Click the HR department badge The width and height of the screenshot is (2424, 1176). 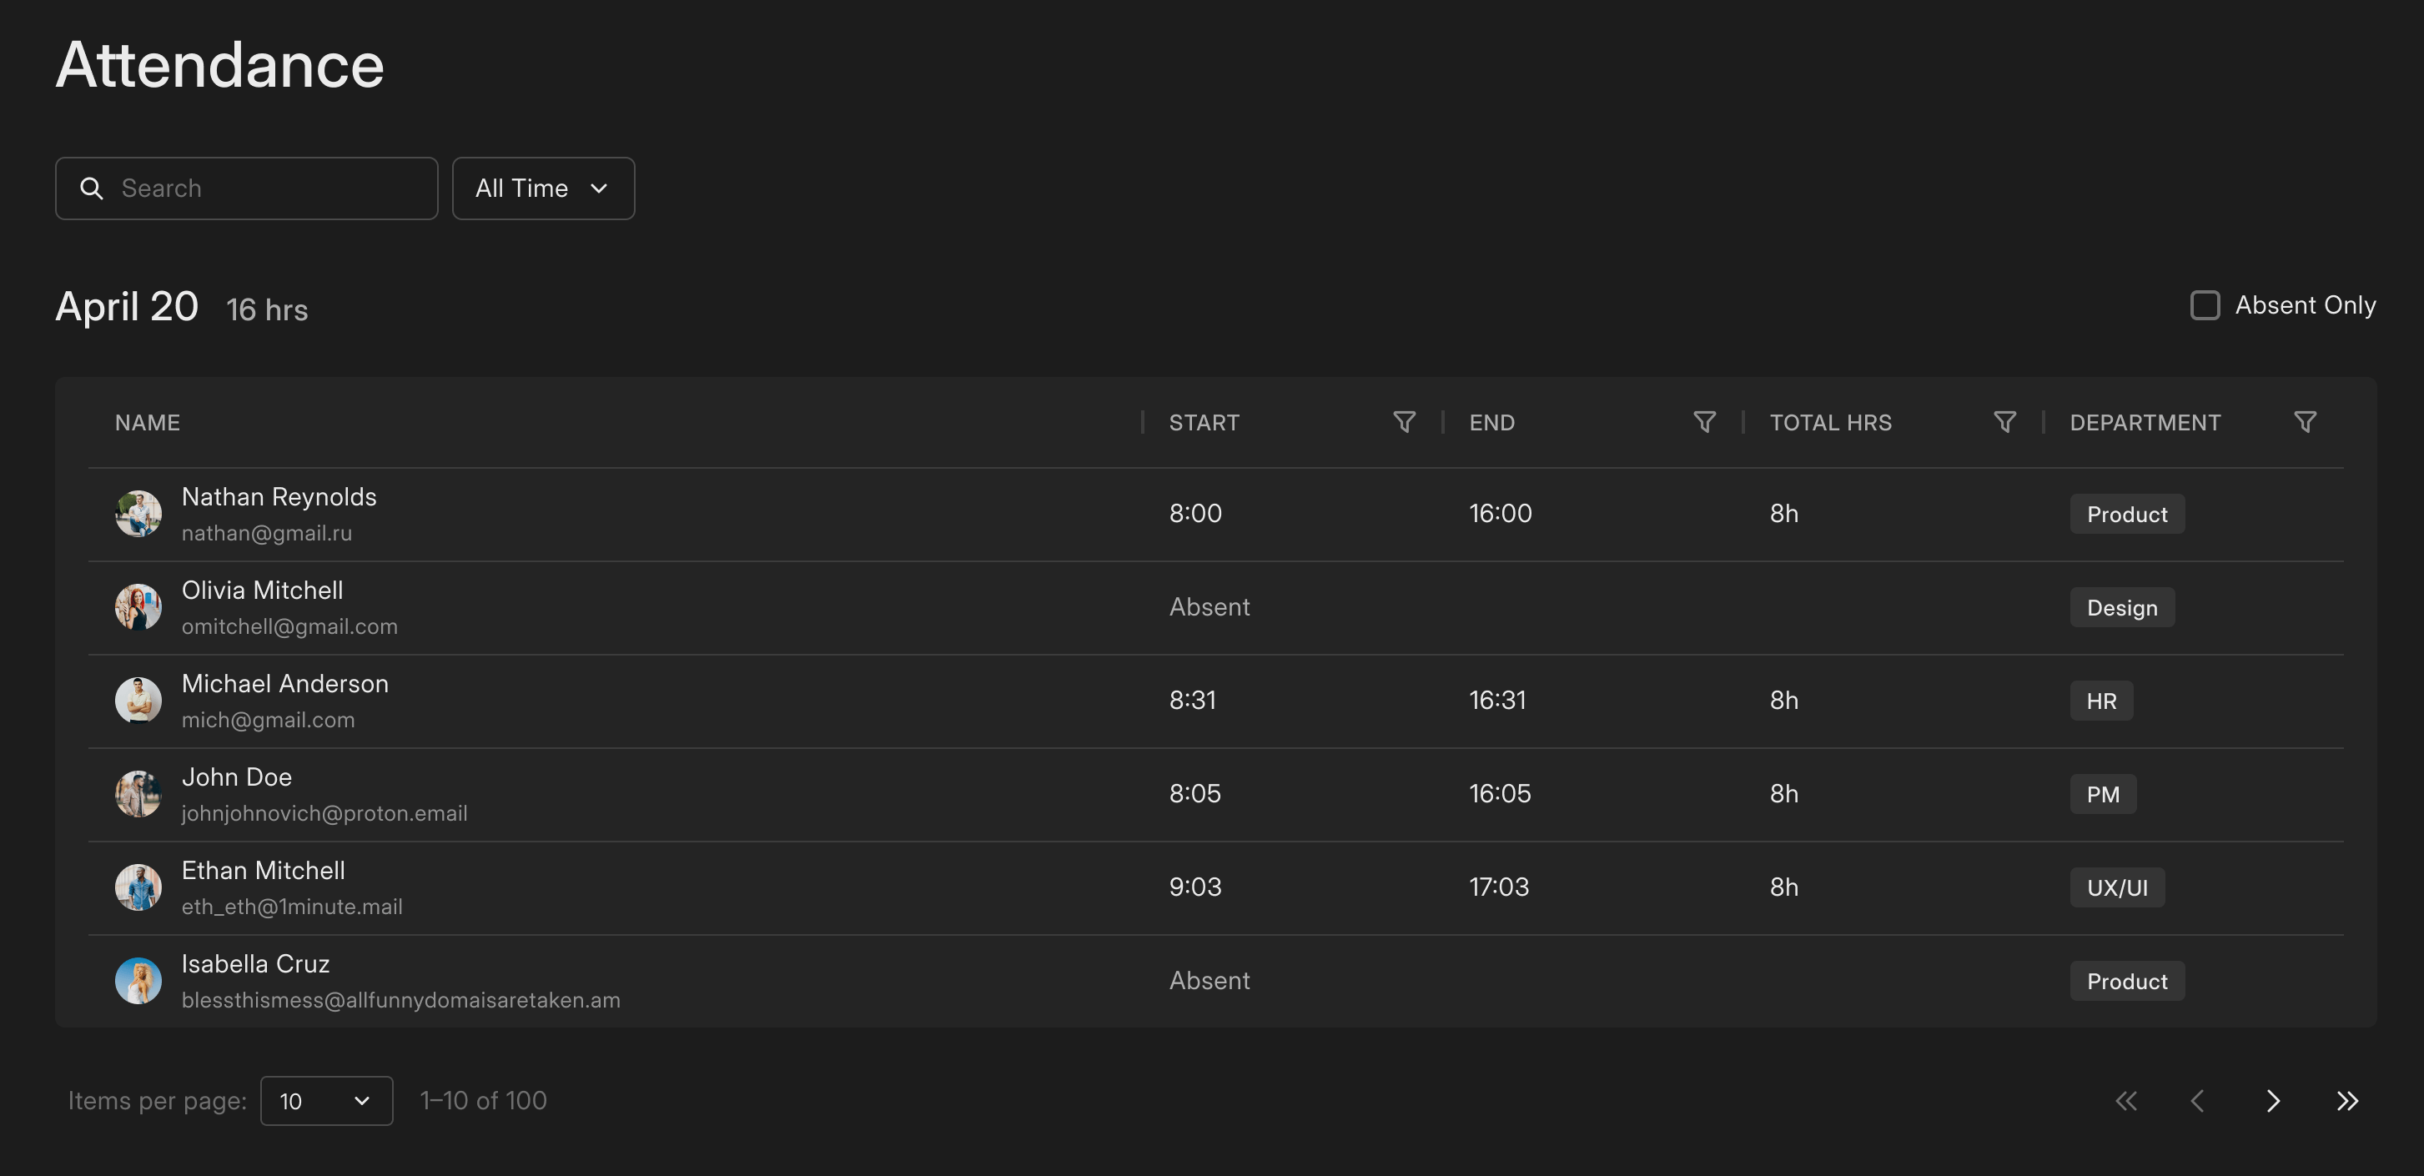click(x=2100, y=701)
